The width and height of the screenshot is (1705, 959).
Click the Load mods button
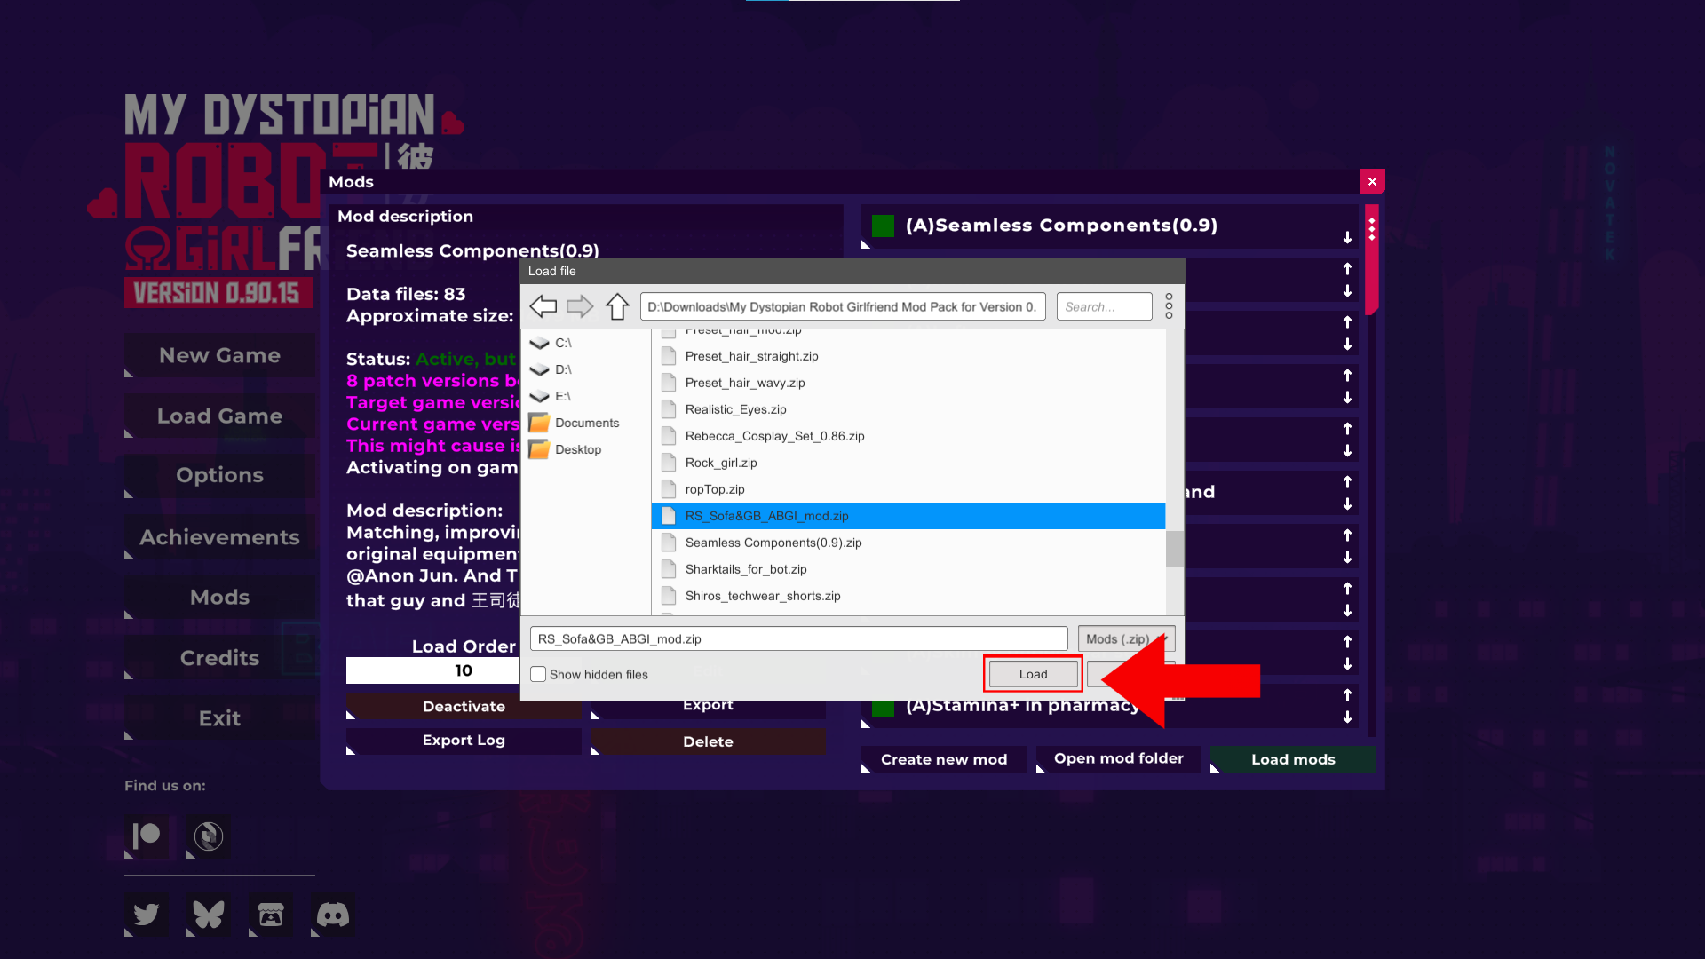coord(1293,759)
